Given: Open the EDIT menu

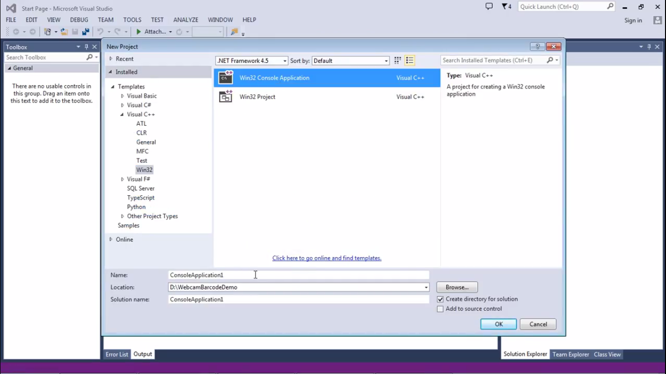Looking at the screenshot, I should pos(31,20).
